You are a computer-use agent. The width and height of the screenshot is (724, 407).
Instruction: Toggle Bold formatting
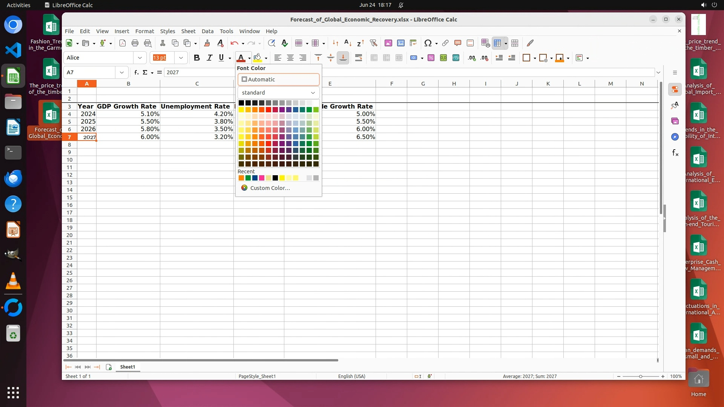[x=196, y=58]
